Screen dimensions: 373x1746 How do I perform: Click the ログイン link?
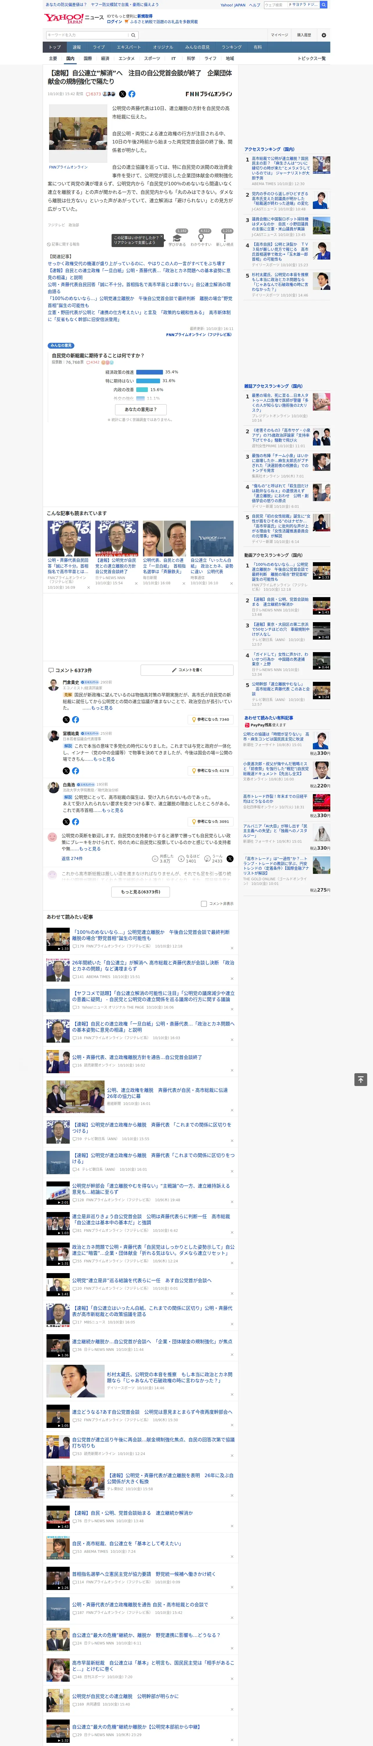click(114, 22)
